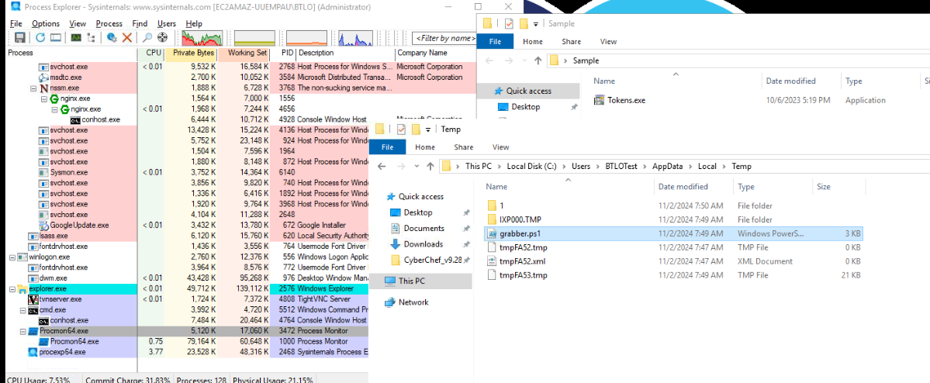Collapse the explorer.exe process tree
This screenshot has height=383, width=930.
(x=14, y=289)
